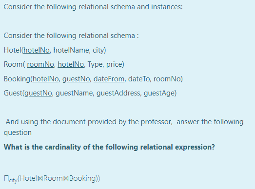The height and width of the screenshot is (189, 255).
Task: Click the bold cardinality question text
Action: pyautogui.click(x=109, y=147)
